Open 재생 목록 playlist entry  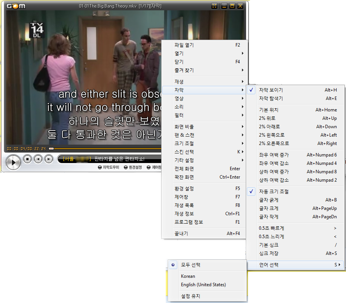click(204, 205)
